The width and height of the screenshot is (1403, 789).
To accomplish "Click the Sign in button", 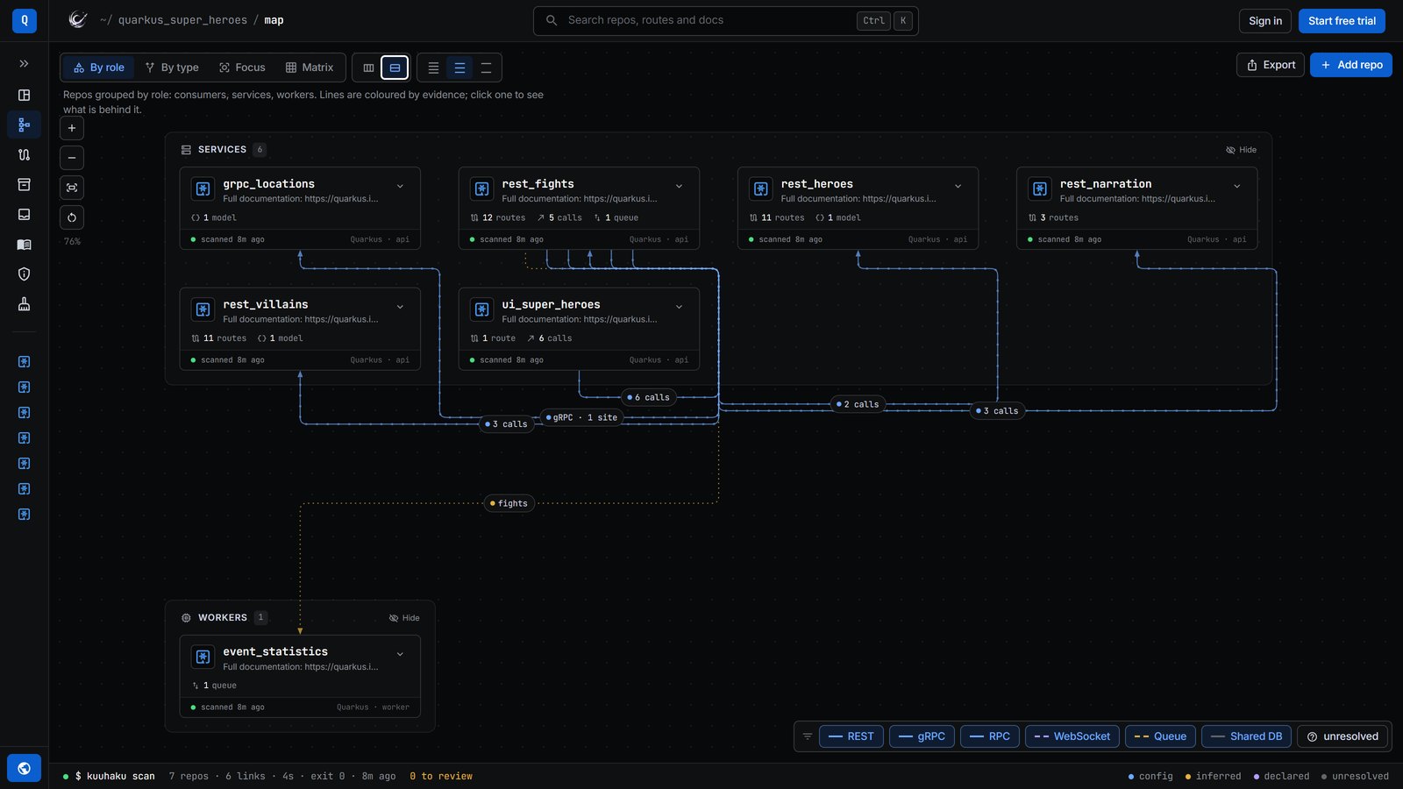I will (x=1264, y=21).
